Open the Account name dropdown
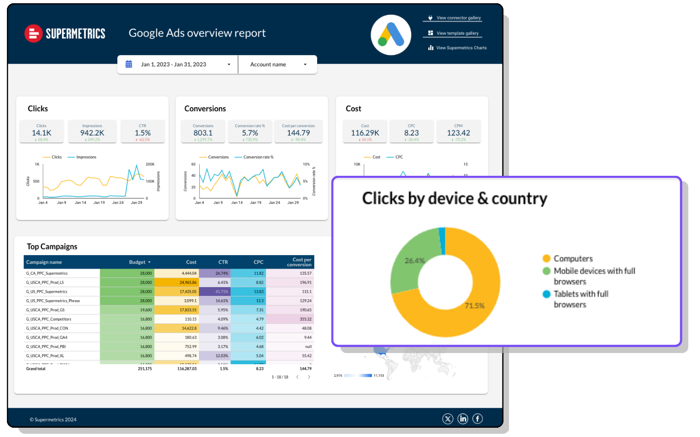The height and width of the screenshot is (437, 700). (x=305, y=64)
